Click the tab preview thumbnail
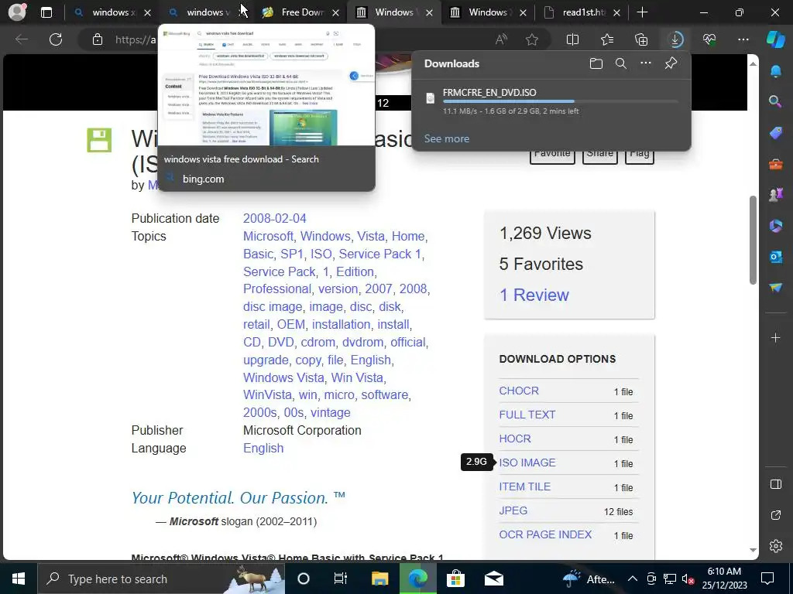The height and width of the screenshot is (594, 793). click(266, 86)
